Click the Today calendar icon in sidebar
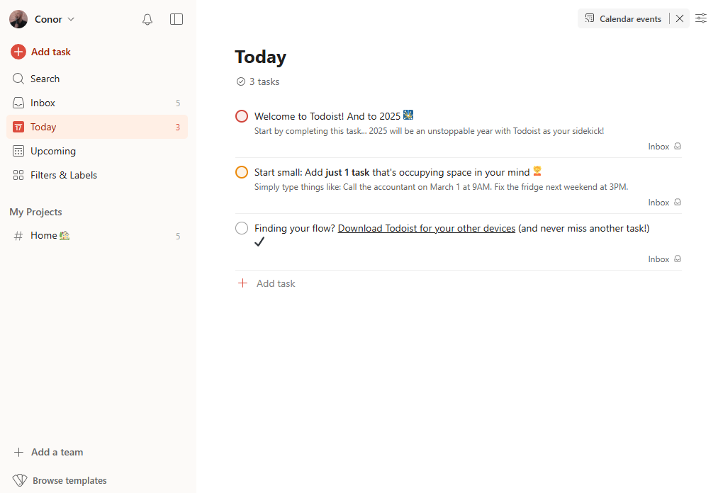The width and height of the screenshot is (718, 493). pos(18,127)
